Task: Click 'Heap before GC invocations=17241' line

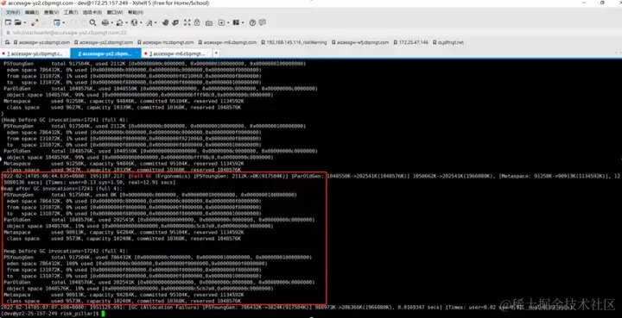Action: [x=65, y=120]
